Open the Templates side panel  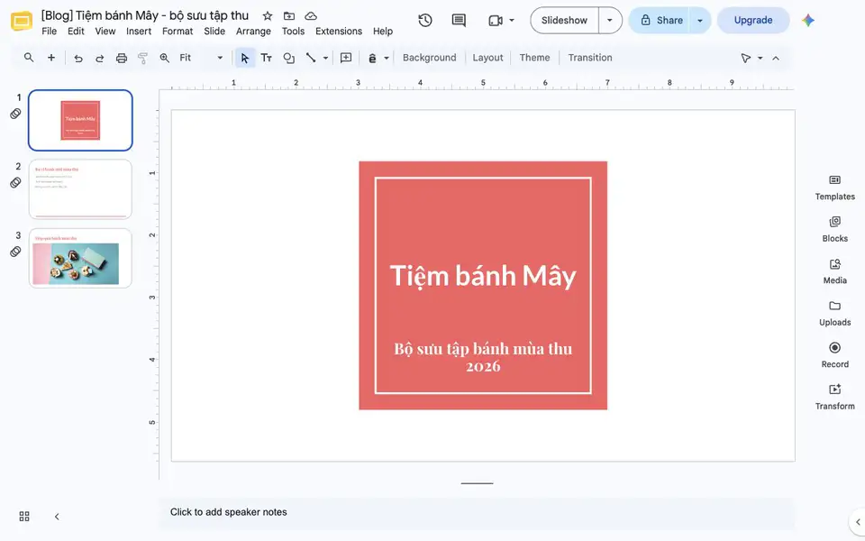click(x=834, y=188)
